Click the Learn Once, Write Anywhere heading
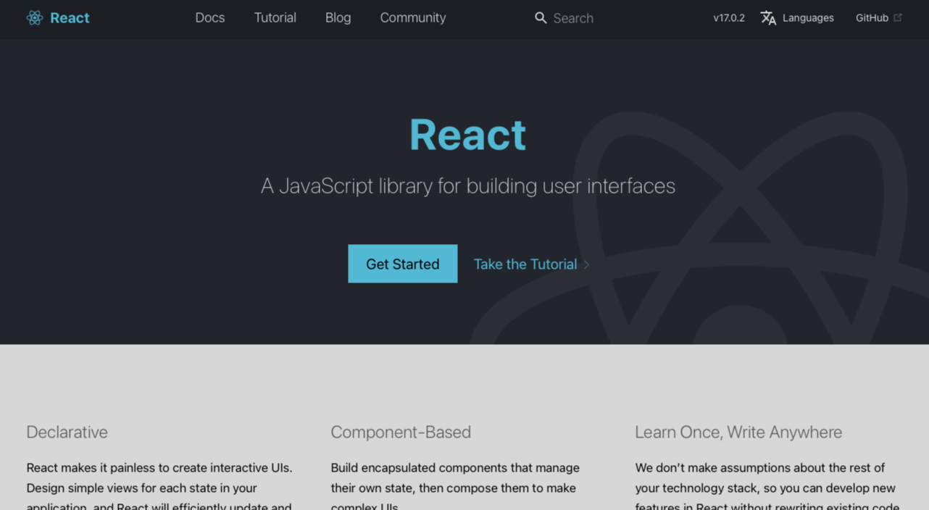This screenshot has height=510, width=929. coord(738,432)
